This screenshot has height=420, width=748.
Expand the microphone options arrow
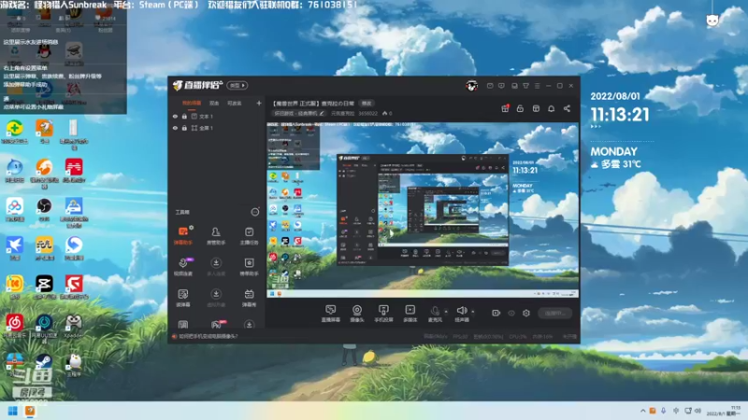click(x=446, y=312)
